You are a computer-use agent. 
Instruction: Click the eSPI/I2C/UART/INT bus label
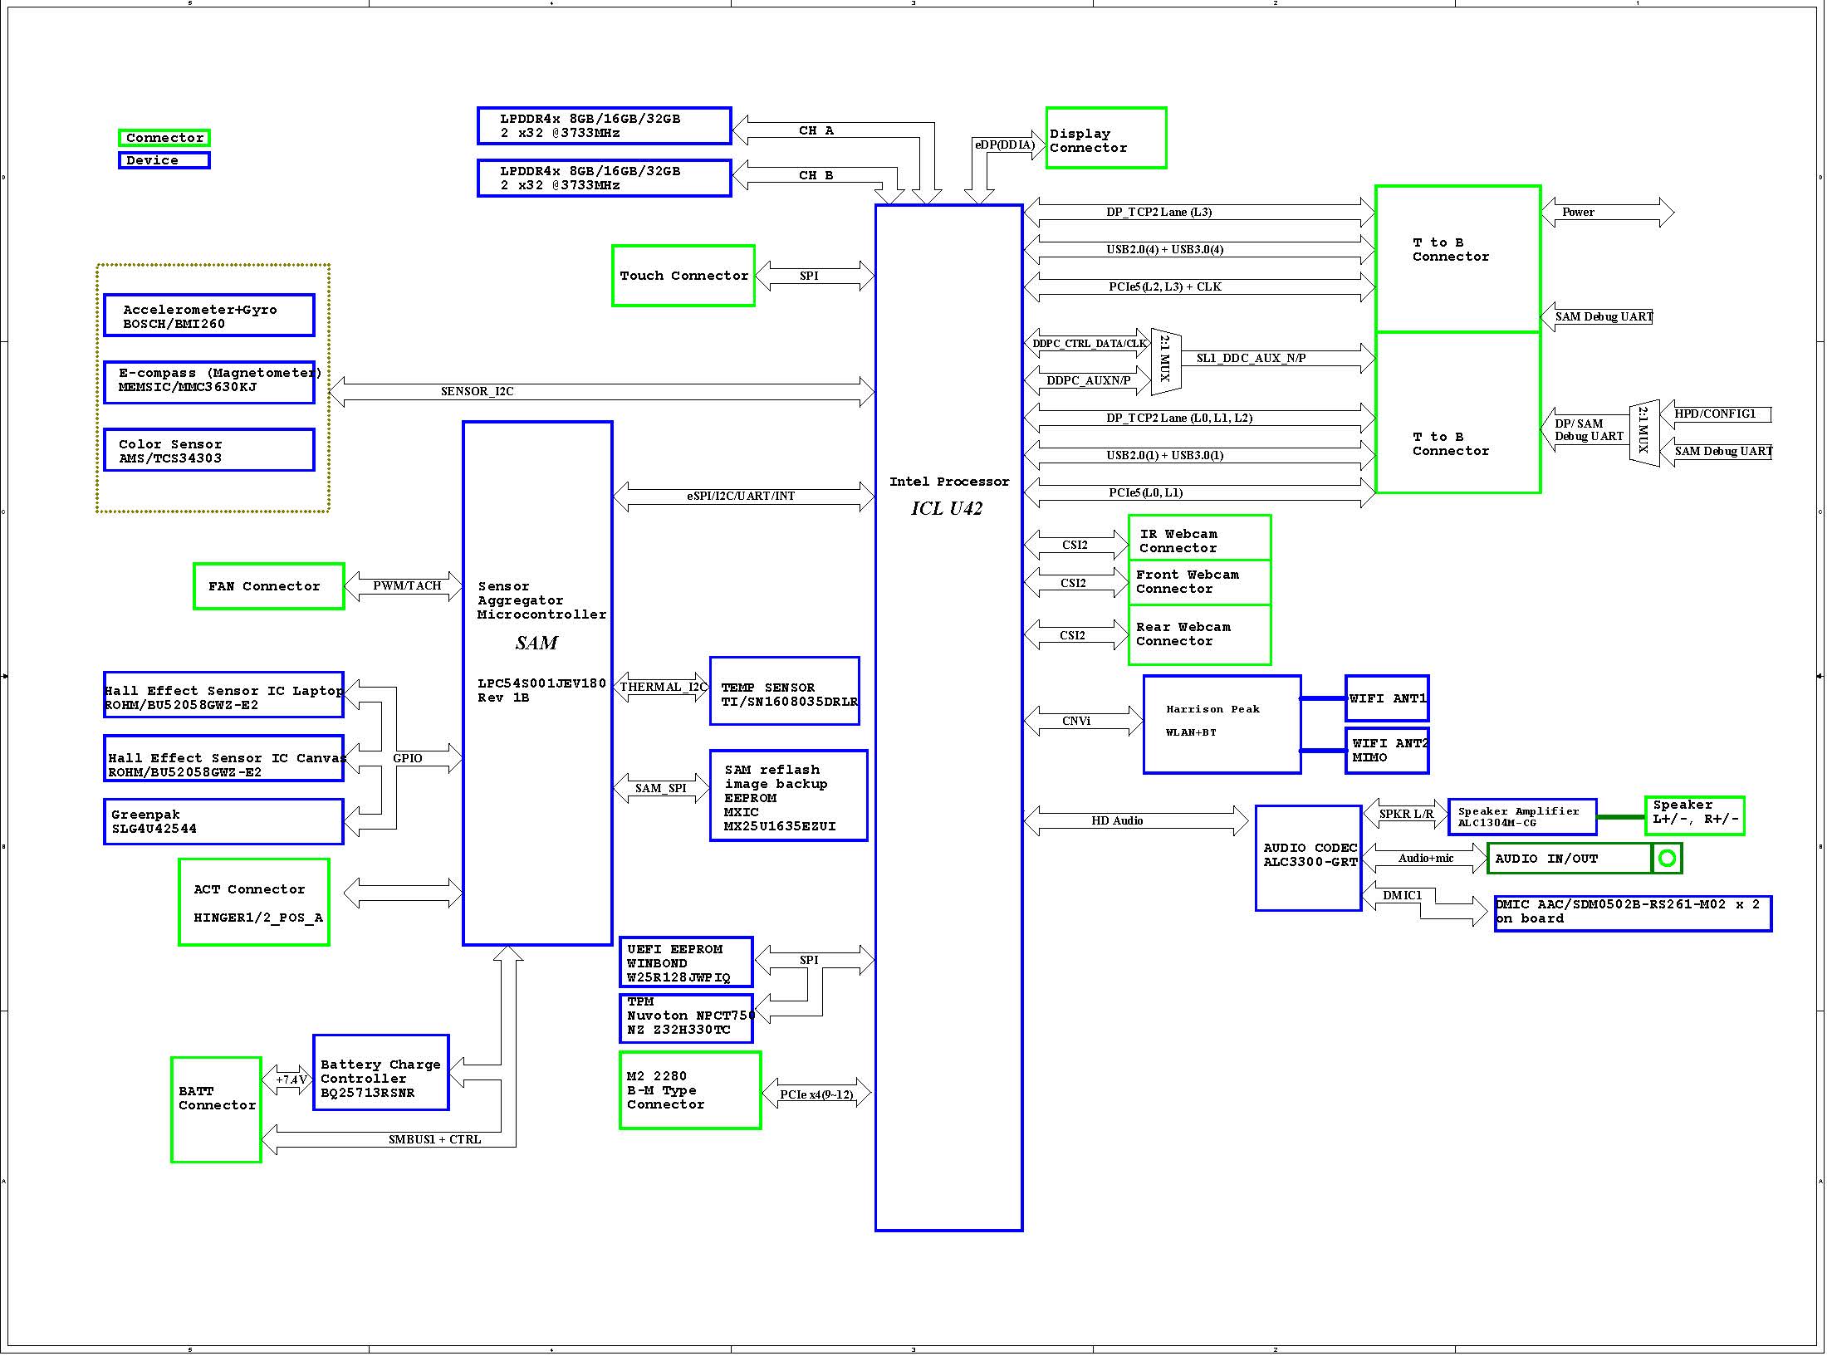[741, 496]
